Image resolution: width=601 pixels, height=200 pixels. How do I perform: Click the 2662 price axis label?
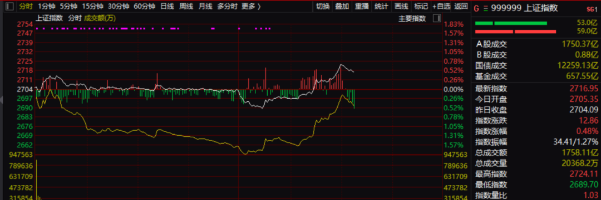click(x=24, y=145)
